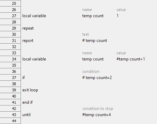Viewport: 157px width, 124px height.
Task: Click the '# temp count=2' condition
Action: pyautogui.click(x=97, y=78)
